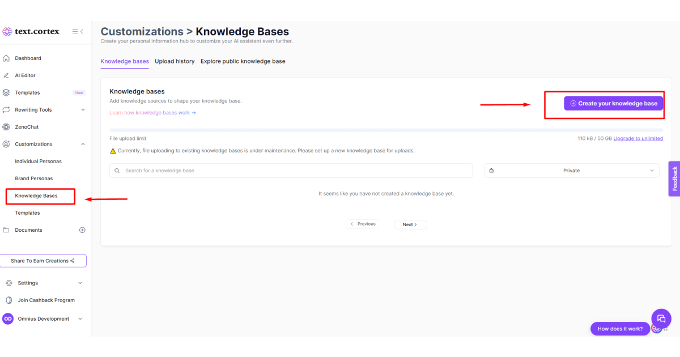Click the Settings gear icon
This screenshot has height=357, width=680.
8,283
